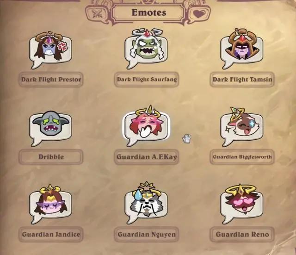Click the Dark Flight Prestor name label

tap(51, 79)
